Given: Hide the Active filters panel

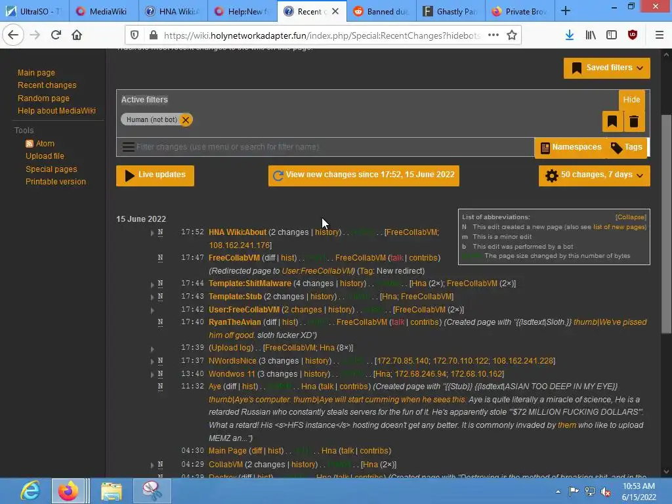Looking at the screenshot, I should (632, 100).
